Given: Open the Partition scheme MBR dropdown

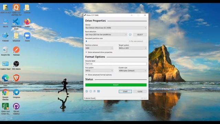Looking at the screenshot, I should pos(99,48).
